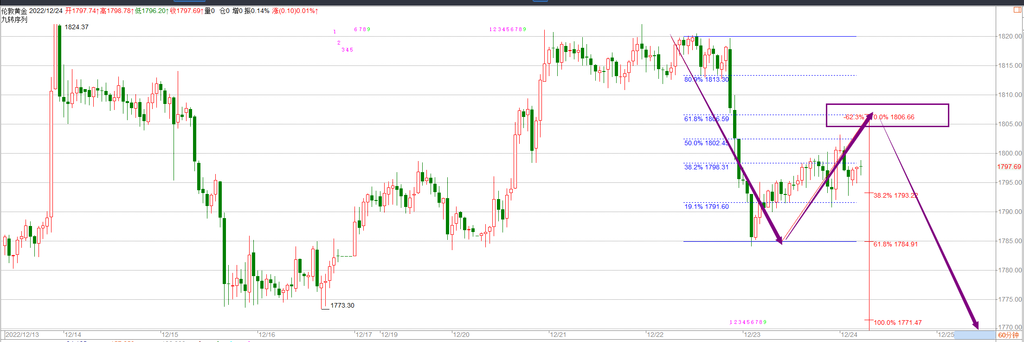
Task: Select the 38.2% 1798.31 retracement label
Action: [706, 167]
